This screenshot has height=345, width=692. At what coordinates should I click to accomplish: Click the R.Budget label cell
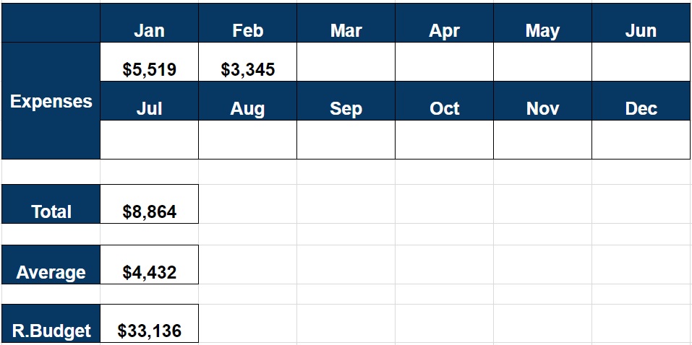(51, 323)
